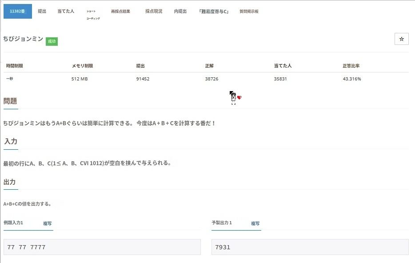Go to the ショートコーディング tab
This screenshot has width=415, height=263.
[x=93, y=15]
